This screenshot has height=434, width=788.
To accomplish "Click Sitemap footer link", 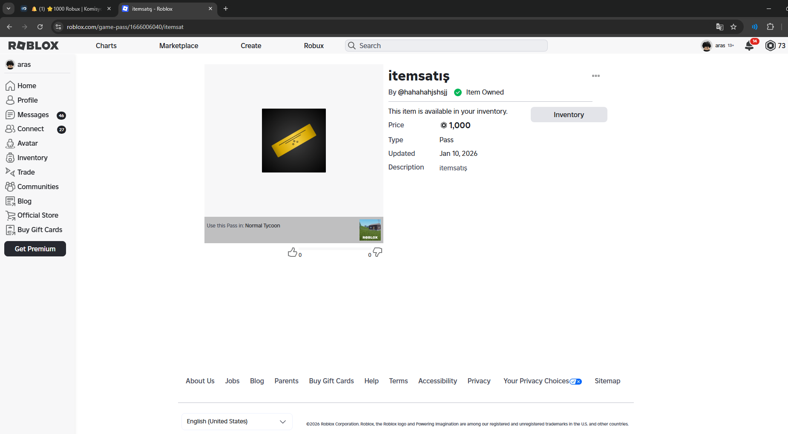I will 607,381.
